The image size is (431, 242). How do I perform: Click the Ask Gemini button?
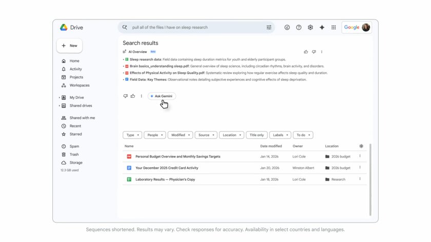point(162,96)
